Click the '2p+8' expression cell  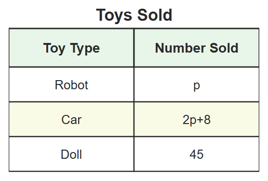(x=197, y=119)
